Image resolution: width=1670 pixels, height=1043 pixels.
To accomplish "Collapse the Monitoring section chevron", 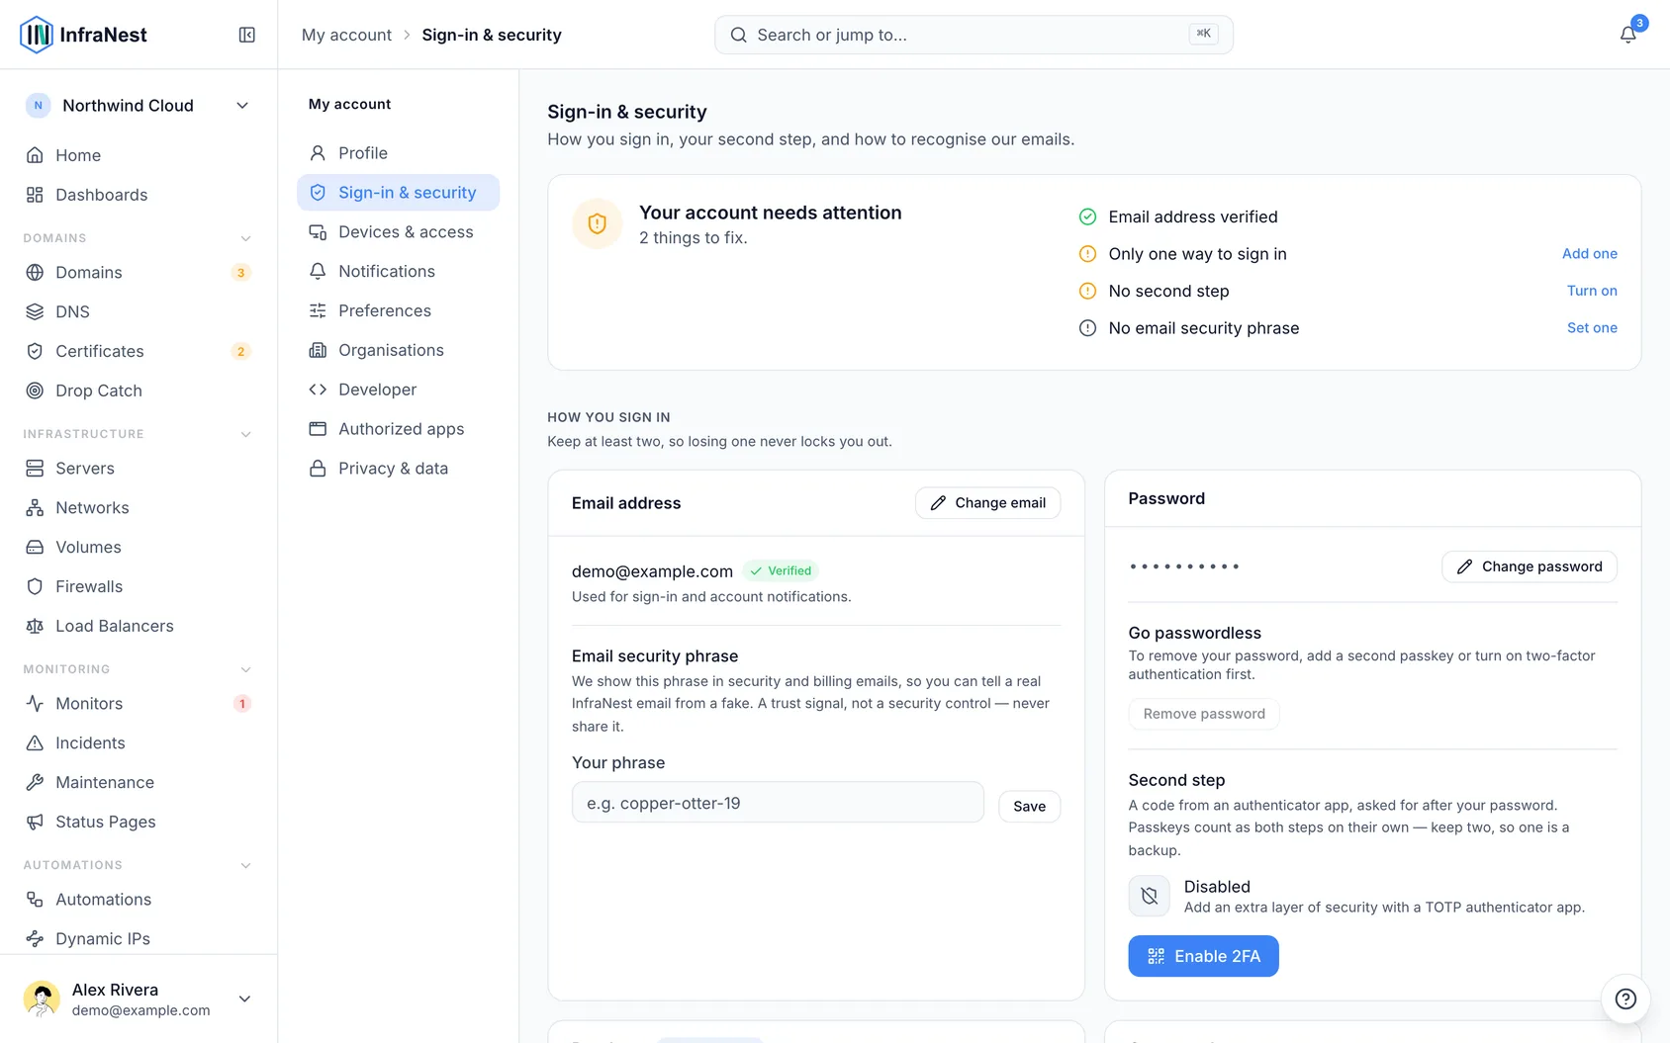I will pos(246,669).
